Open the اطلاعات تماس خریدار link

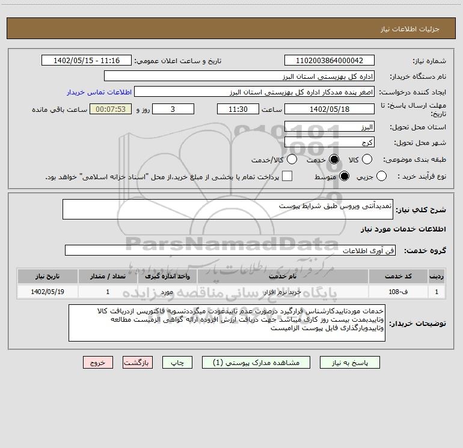(99, 92)
